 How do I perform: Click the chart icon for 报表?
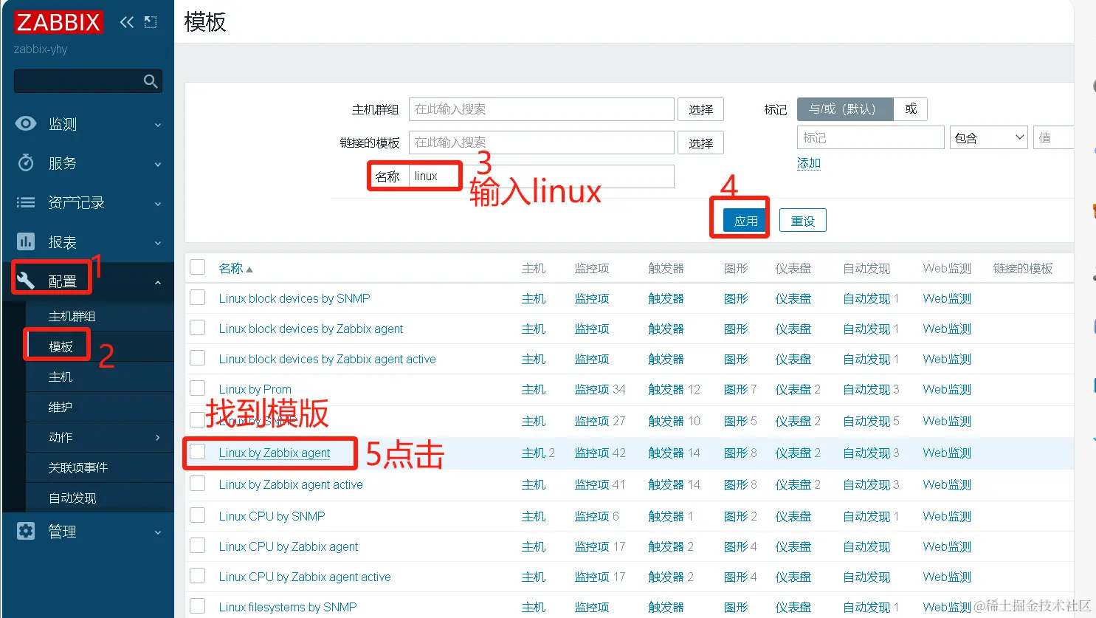point(26,241)
